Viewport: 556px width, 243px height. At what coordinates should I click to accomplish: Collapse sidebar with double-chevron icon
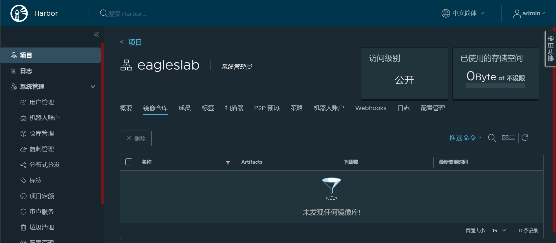96,34
